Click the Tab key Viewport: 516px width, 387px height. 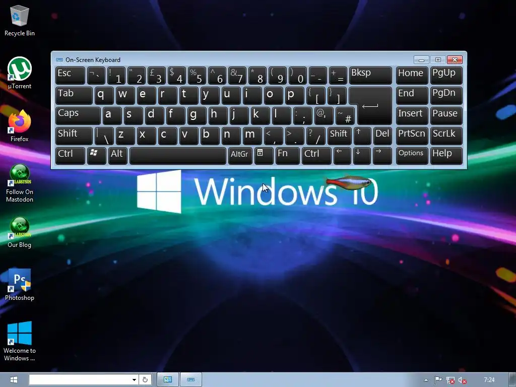pos(74,96)
